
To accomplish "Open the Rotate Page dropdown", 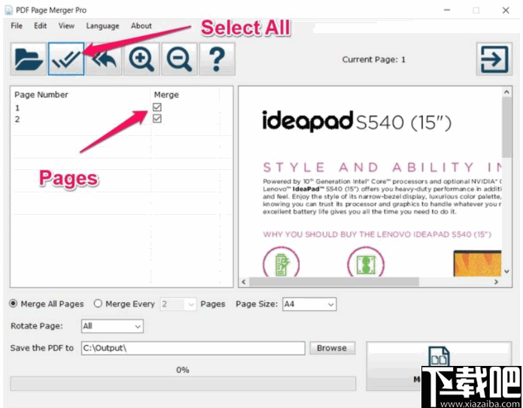I will [x=112, y=326].
